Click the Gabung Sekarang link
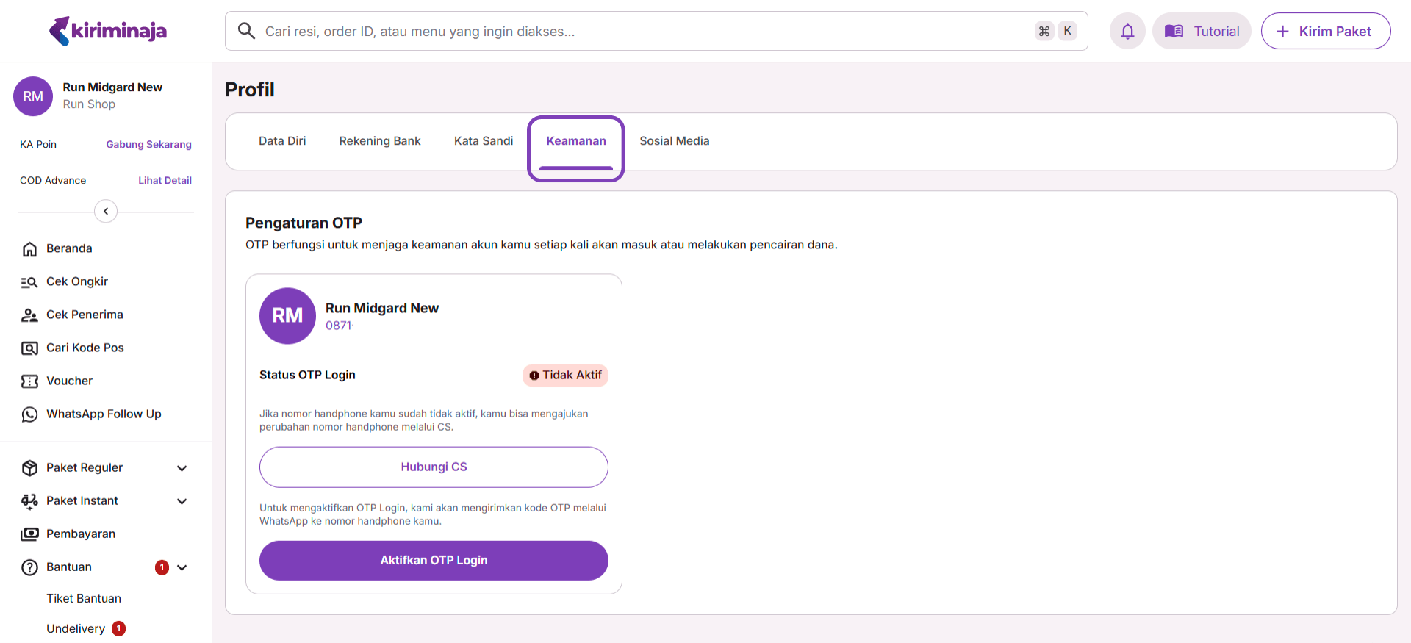 click(148, 145)
